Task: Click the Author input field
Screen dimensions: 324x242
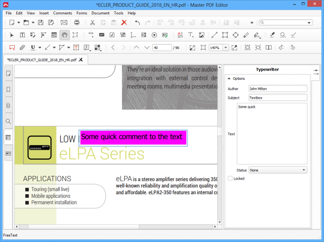Action: tap(278, 89)
